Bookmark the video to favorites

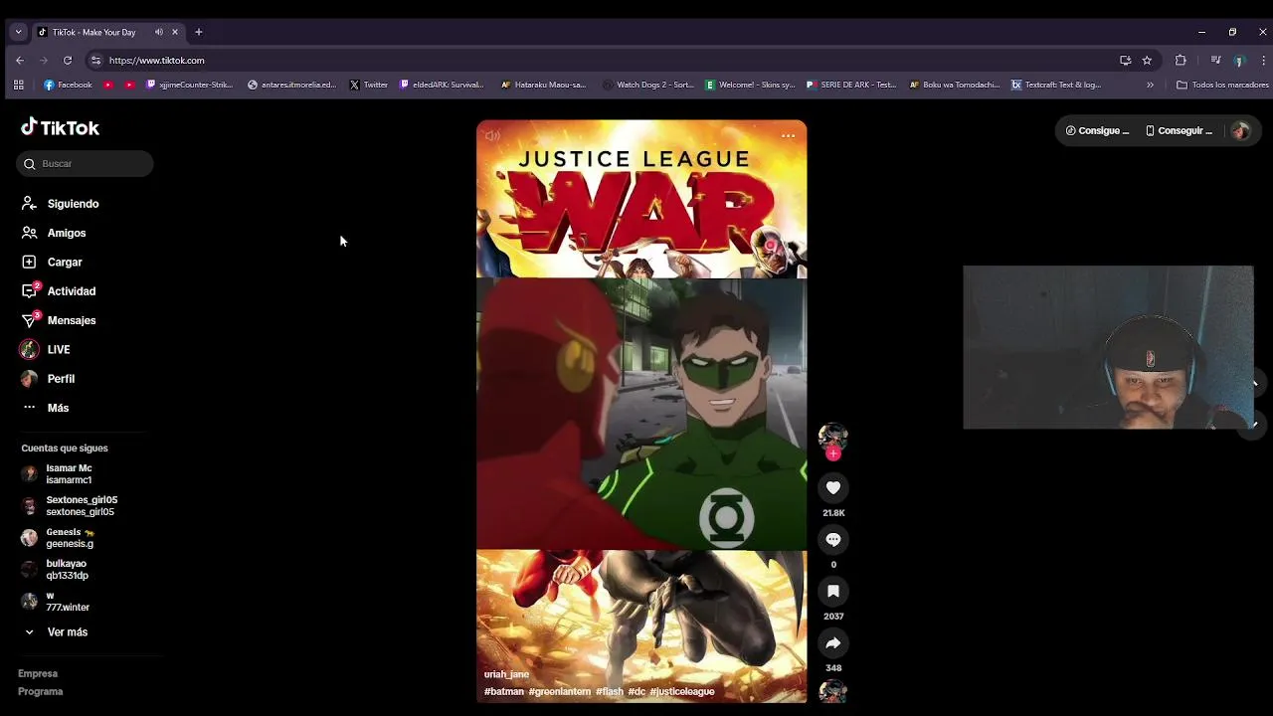tap(833, 591)
